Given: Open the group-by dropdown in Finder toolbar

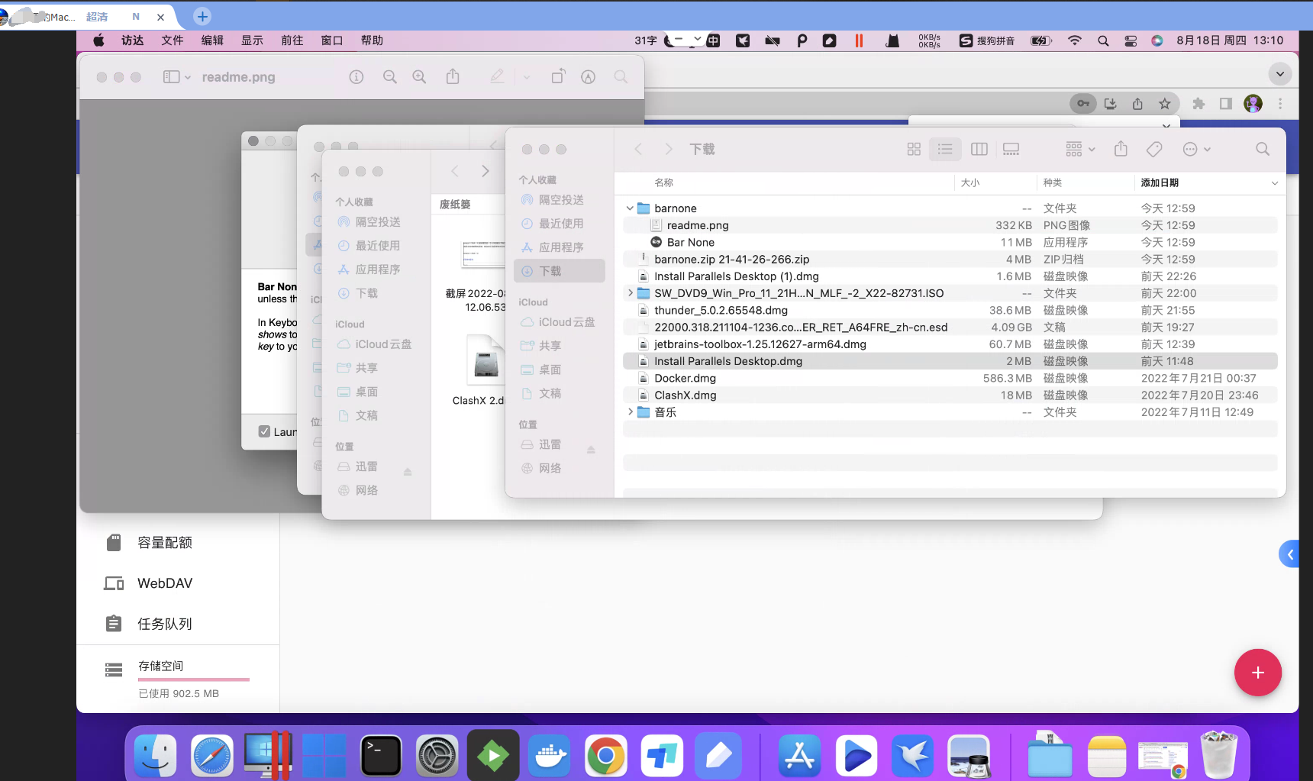Looking at the screenshot, I should click(x=1080, y=150).
